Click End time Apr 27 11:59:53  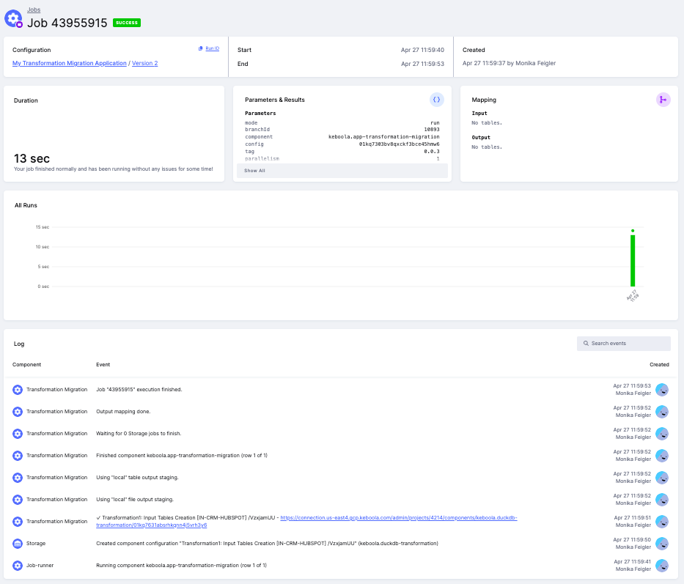422,64
